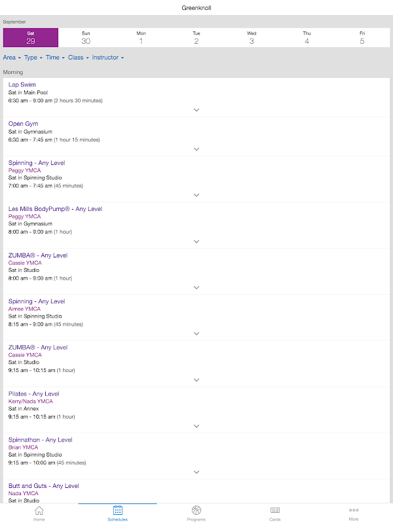Open the Lap Swim class link
This screenshot has height=524, width=393.
coord(22,84)
